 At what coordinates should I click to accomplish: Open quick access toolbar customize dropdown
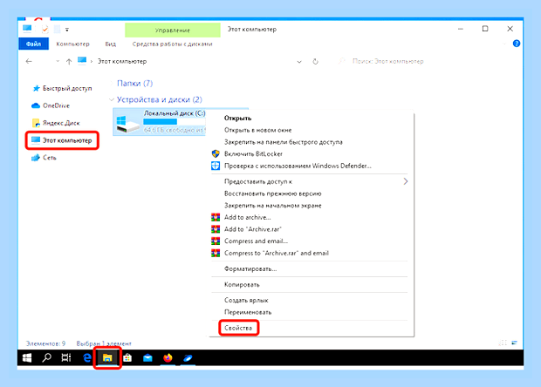pyautogui.click(x=67, y=30)
